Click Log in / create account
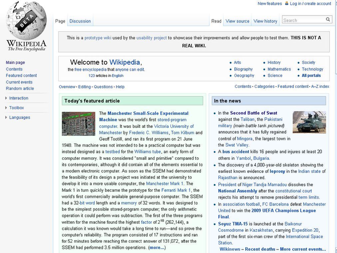 click(311, 3)
